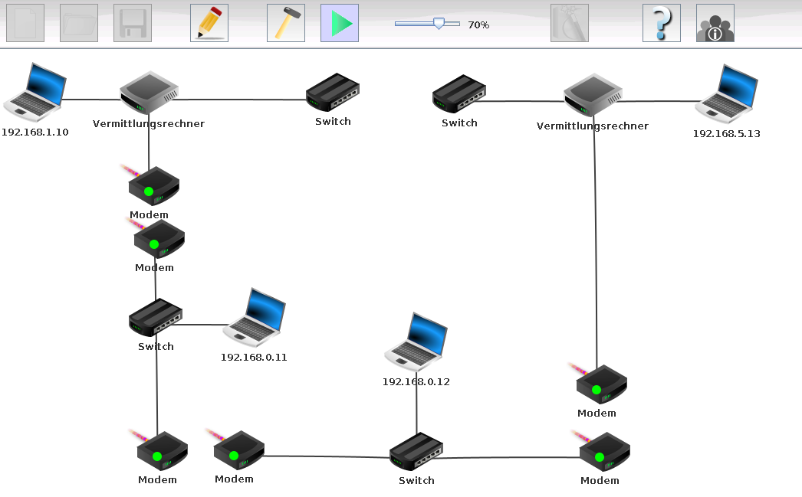Select the Vermittlungsrechner connected to laptop 192.168.1.10

click(149, 93)
